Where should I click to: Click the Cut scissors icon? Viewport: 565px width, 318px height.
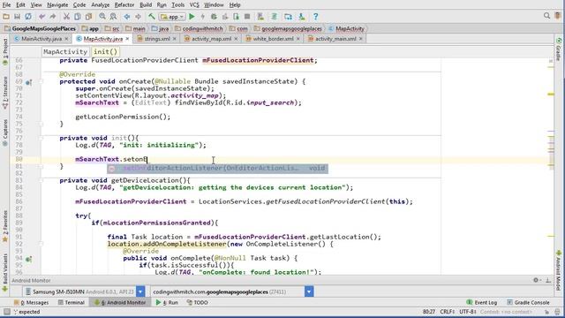coord(66,17)
